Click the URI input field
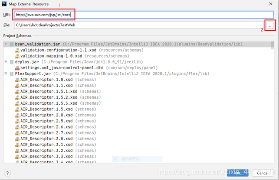This screenshot has height=180, width=279. pyautogui.click(x=144, y=15)
